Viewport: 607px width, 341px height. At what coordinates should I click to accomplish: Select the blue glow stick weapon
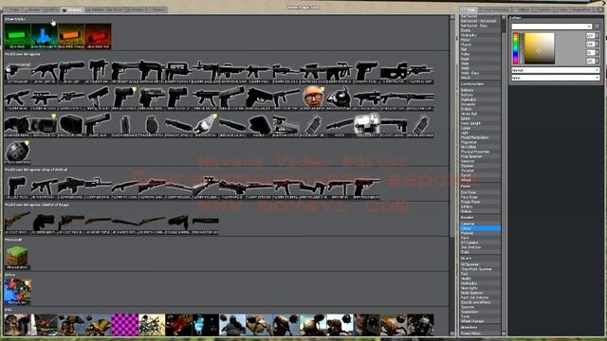(x=45, y=36)
